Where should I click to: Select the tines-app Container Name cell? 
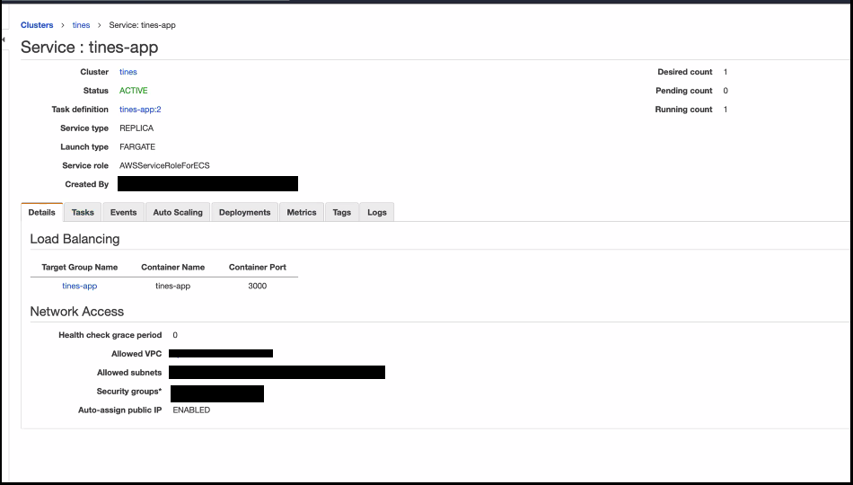tap(173, 286)
